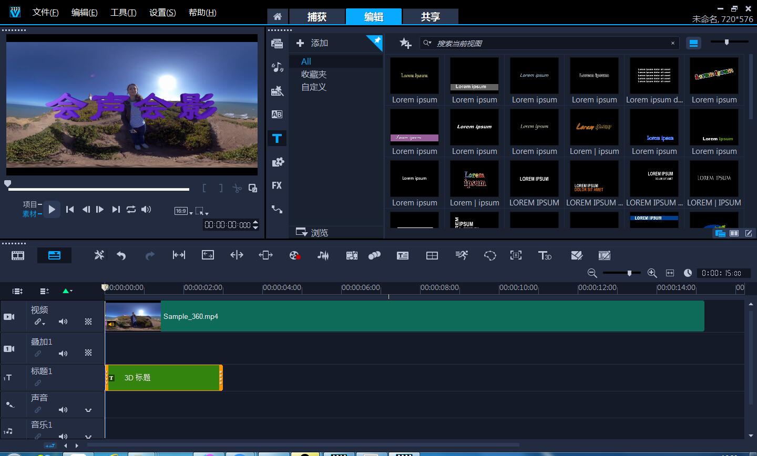Viewport: 757px width, 456px height.
Task: Open the Split Screen template creator icon
Action: [x=432, y=255]
